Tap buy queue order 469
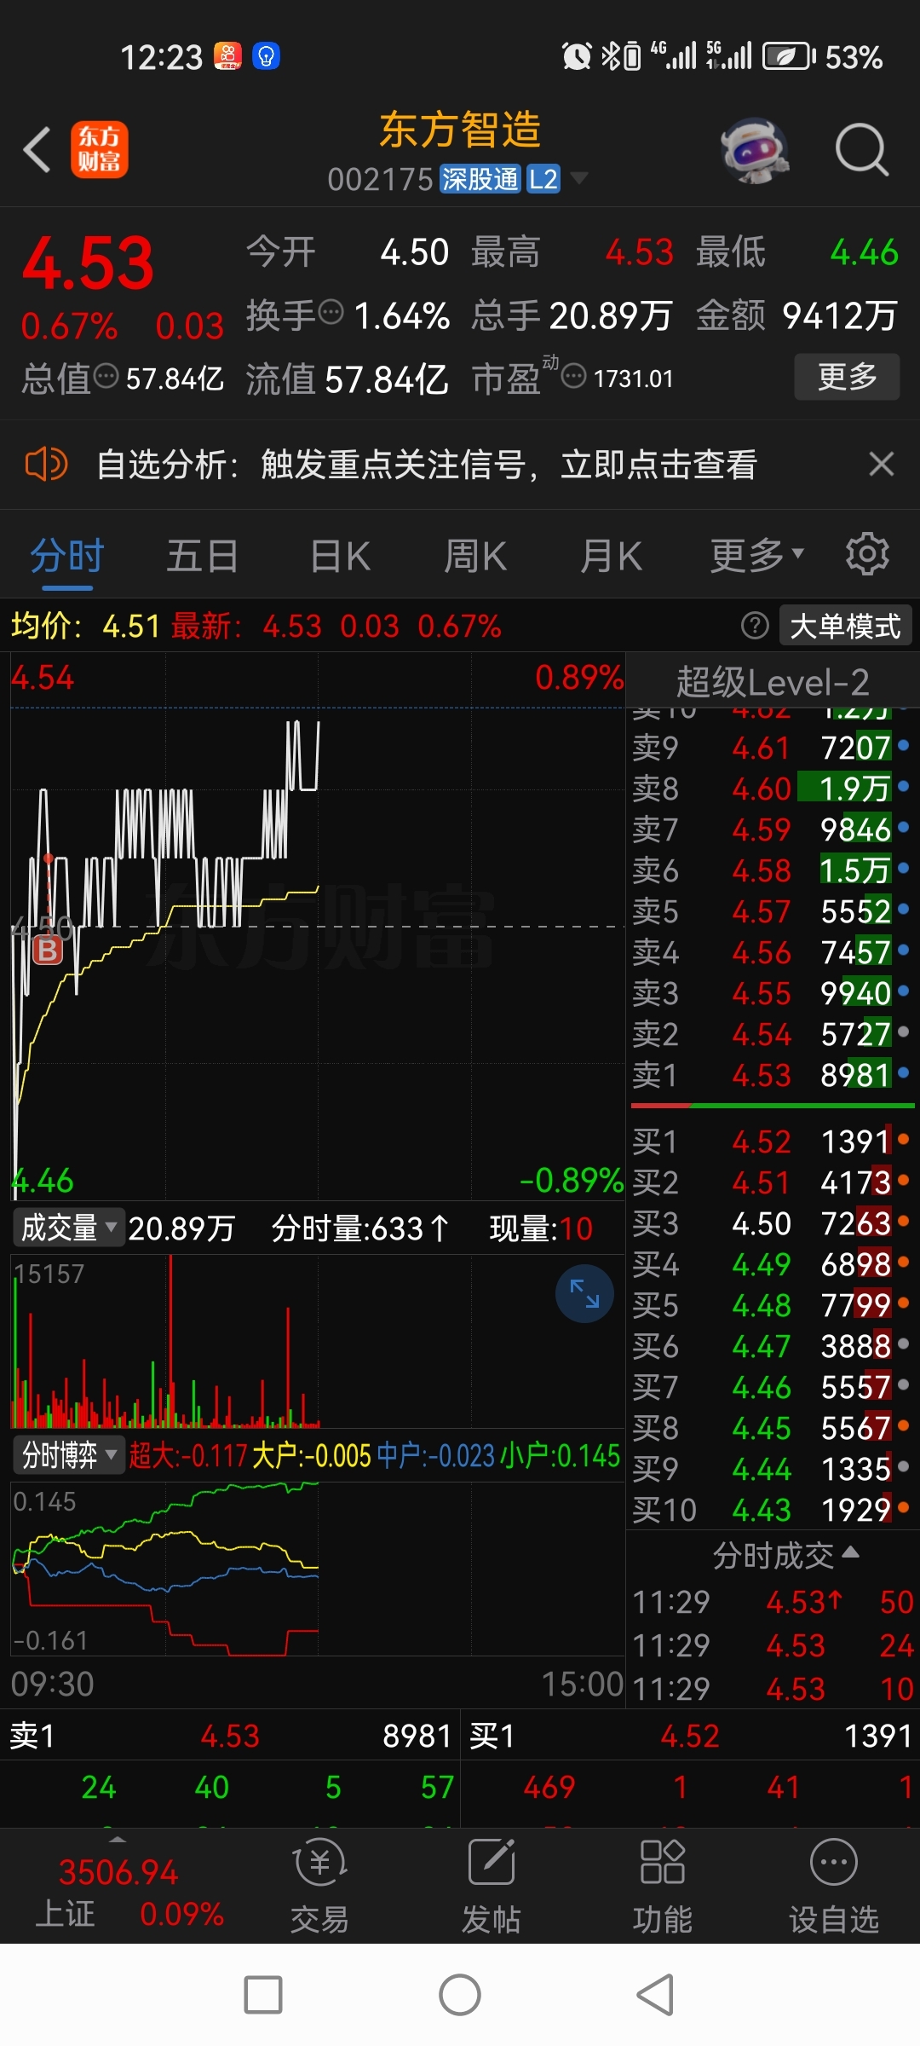This screenshot has width=920, height=2046. 549,1787
